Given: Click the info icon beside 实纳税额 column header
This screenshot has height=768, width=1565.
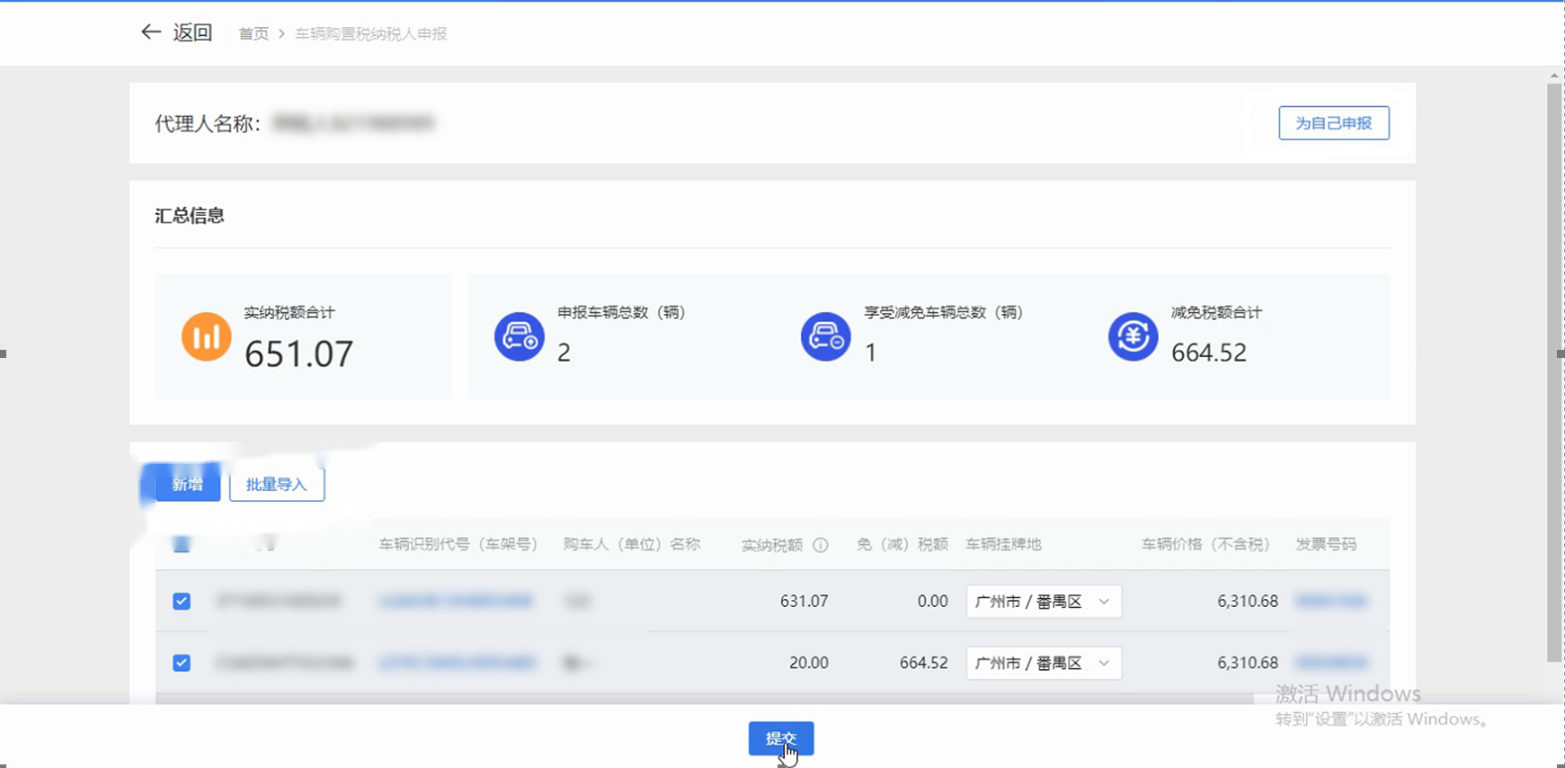Looking at the screenshot, I should pyautogui.click(x=820, y=545).
